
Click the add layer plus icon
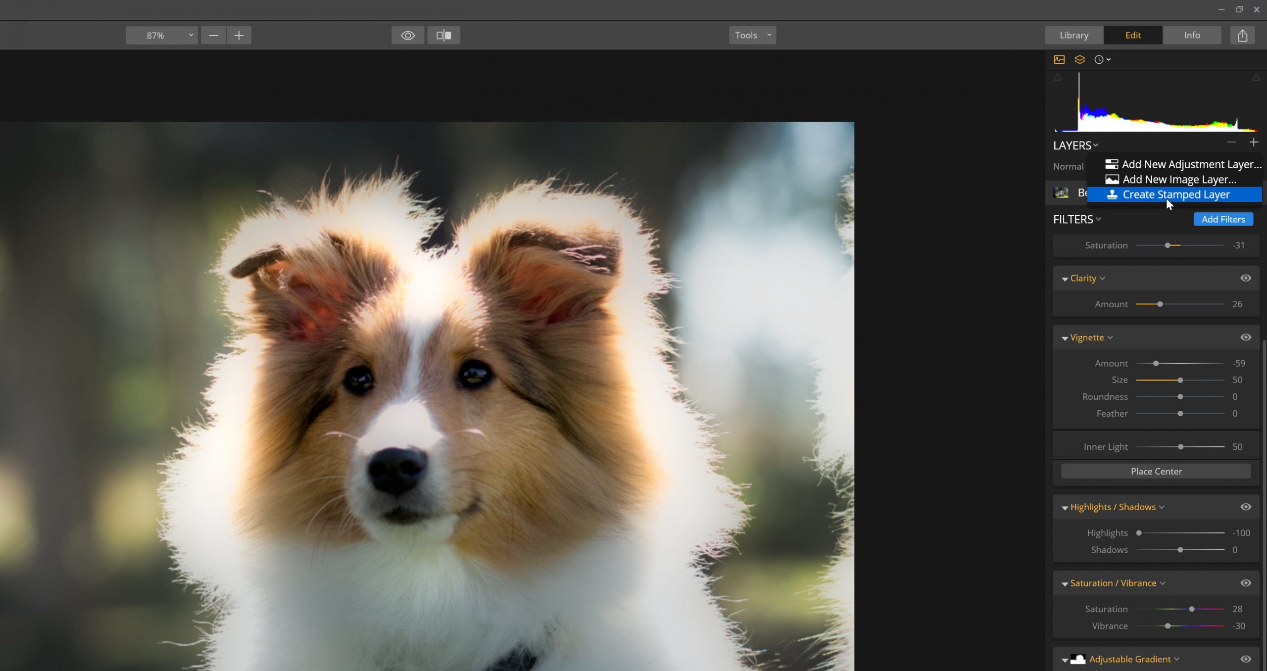[1254, 143]
